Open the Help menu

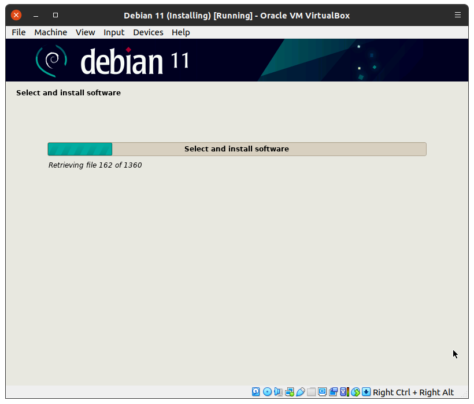coord(180,32)
